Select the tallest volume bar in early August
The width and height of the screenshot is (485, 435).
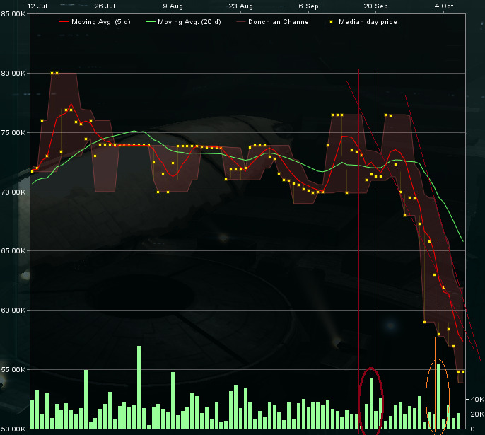pyautogui.click(x=139, y=387)
